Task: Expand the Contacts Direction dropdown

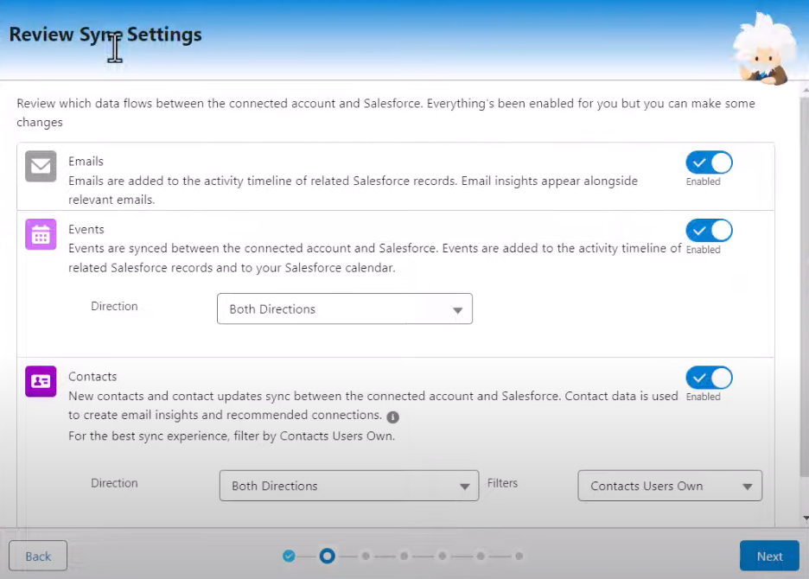Action: point(349,486)
